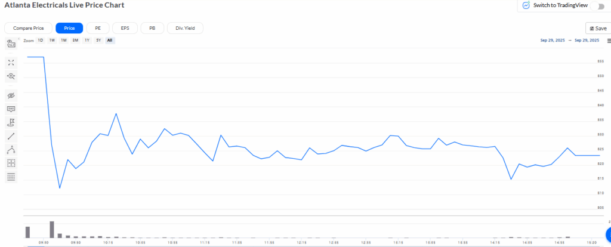The image size is (611, 247).
Task: Select the crosshair measure tool
Action: [x=11, y=163]
